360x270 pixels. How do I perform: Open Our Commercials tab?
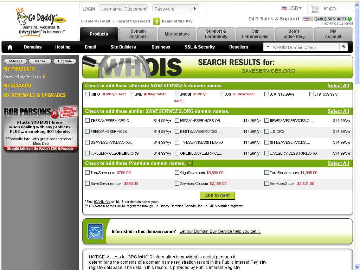(255, 34)
